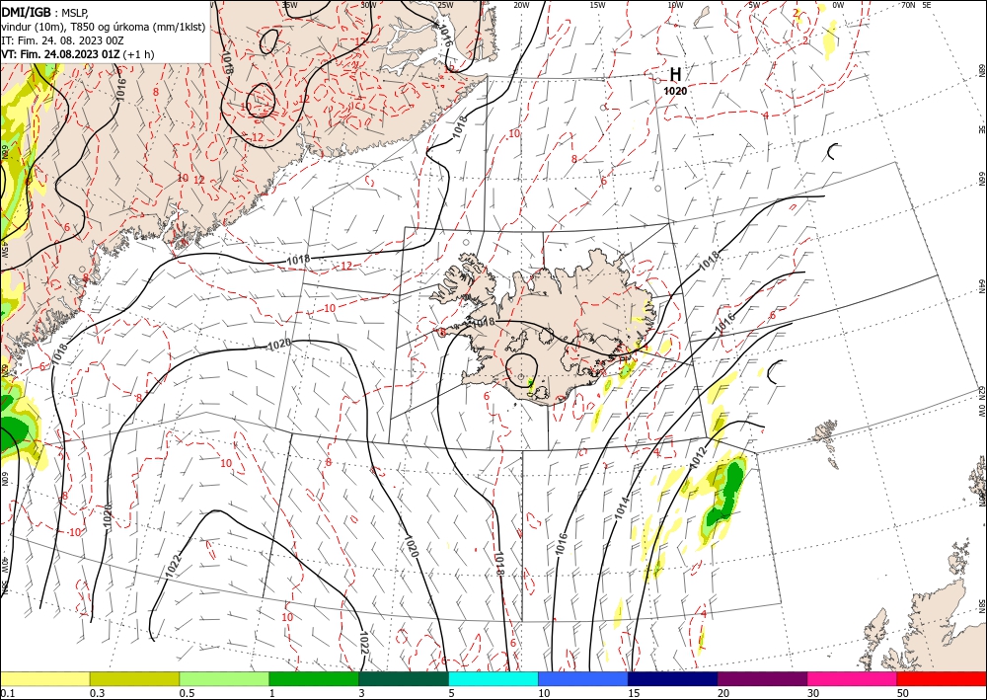Viewport: 987px width, 700px height.
Task: Click the 10W longitude label at top
Action: (675, 5)
